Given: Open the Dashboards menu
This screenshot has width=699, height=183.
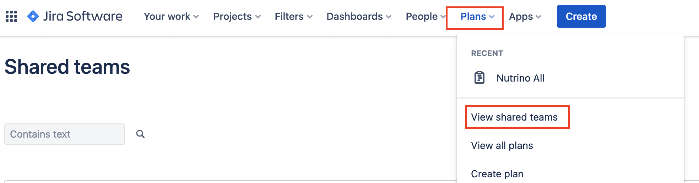Looking at the screenshot, I should [359, 16].
